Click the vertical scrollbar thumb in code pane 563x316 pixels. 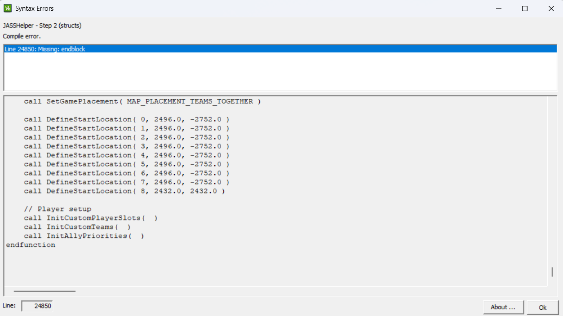pos(552,272)
